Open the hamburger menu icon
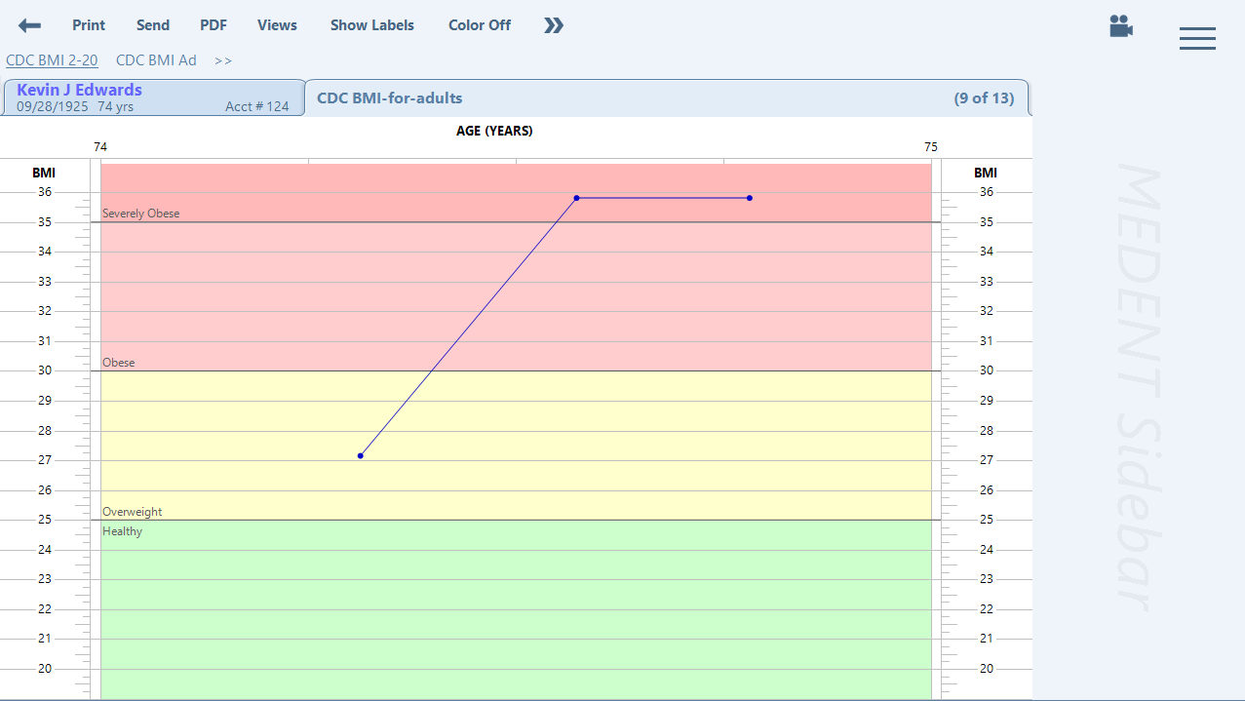Screen dimensions: 1245x701 coord(1196,38)
